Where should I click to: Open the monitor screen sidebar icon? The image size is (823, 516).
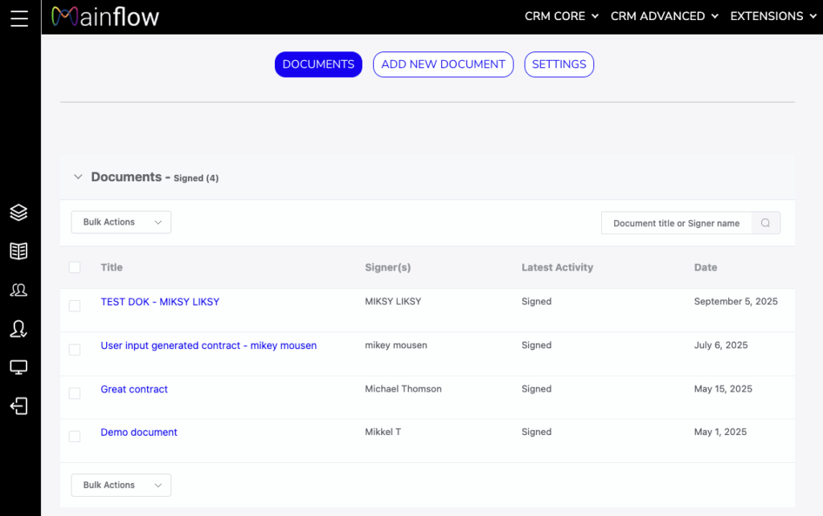[x=18, y=368]
